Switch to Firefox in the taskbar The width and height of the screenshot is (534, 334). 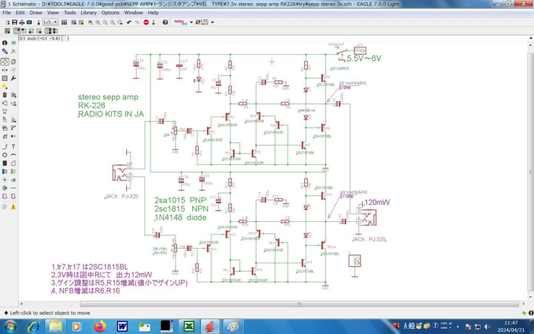pos(99,326)
